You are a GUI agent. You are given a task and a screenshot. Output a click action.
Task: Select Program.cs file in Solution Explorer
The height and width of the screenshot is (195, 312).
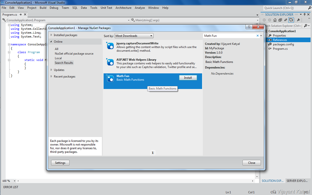pyautogui.click(x=280, y=48)
